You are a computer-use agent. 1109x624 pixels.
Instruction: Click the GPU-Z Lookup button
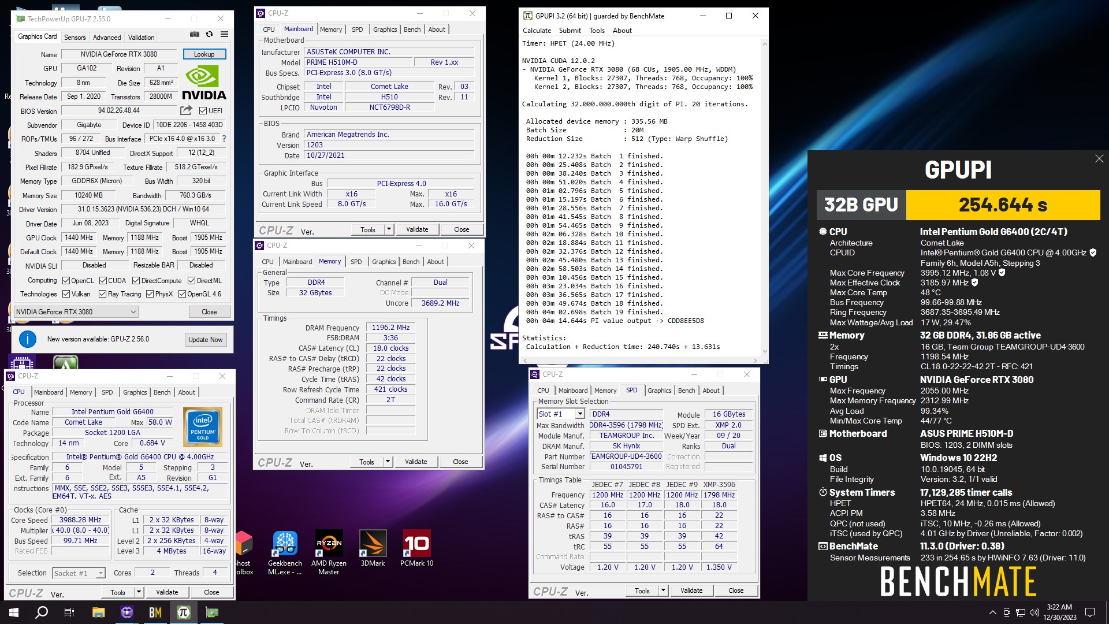click(x=204, y=54)
